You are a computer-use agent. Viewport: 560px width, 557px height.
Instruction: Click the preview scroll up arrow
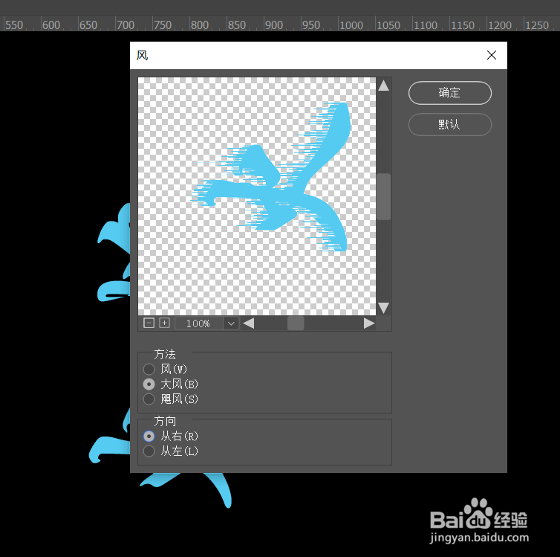coord(383,86)
